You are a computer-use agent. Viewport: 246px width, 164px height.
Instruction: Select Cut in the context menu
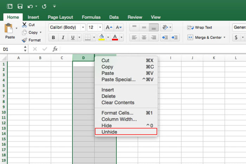pyautogui.click(x=126, y=60)
